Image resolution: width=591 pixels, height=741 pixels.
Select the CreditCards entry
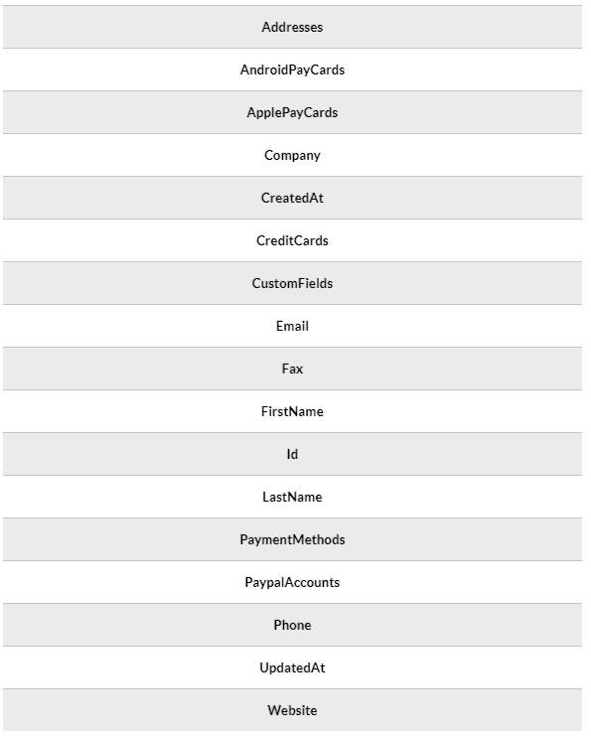[x=292, y=240]
